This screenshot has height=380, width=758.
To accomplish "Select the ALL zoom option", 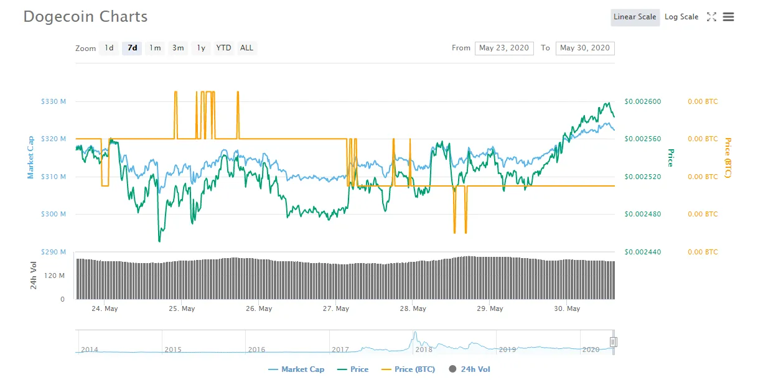I will click(x=247, y=48).
